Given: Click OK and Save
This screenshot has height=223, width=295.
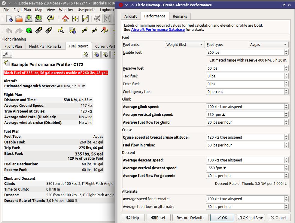Looking at the screenshot, I should [x=251, y=218].
